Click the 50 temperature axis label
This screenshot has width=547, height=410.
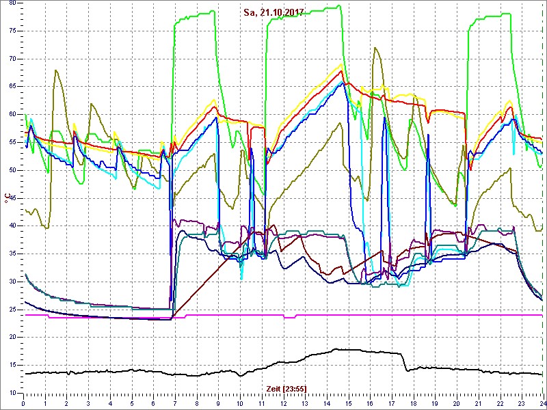point(12,170)
